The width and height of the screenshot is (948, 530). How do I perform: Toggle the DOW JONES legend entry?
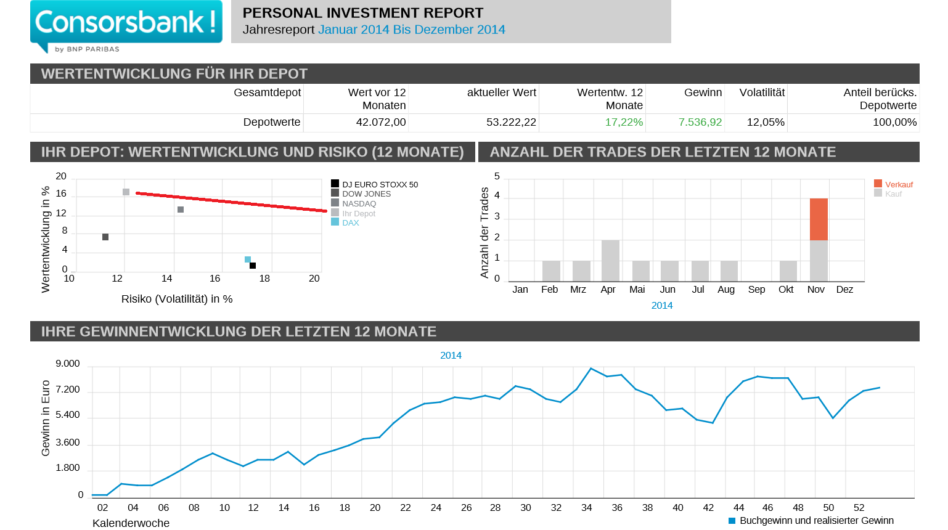(366, 194)
